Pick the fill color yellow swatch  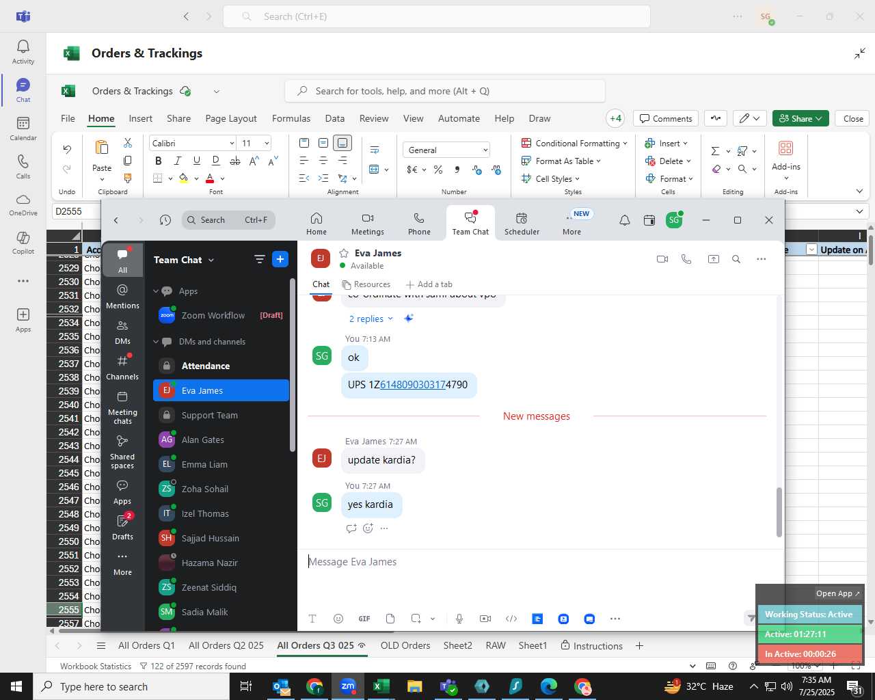(x=183, y=178)
